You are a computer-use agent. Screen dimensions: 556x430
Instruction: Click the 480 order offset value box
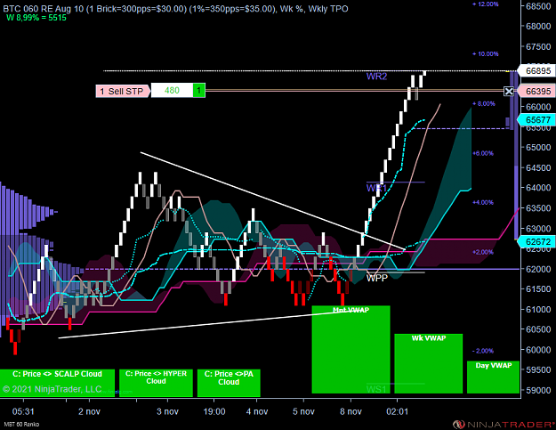click(172, 91)
